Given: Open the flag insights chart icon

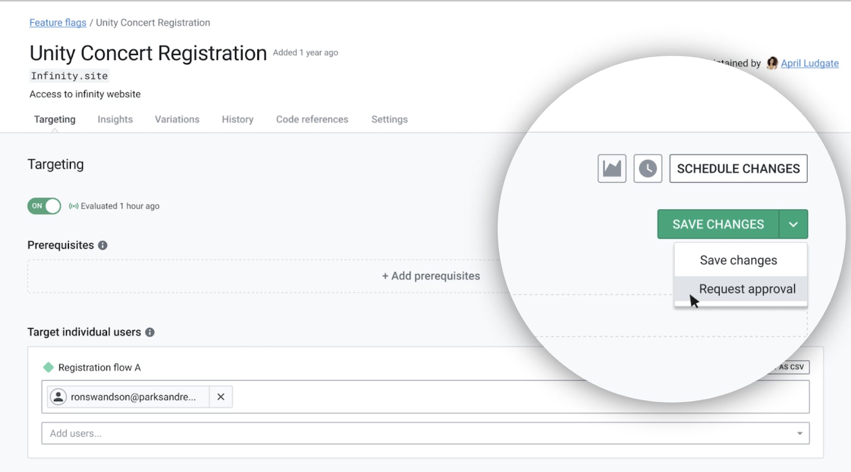Looking at the screenshot, I should pos(612,169).
